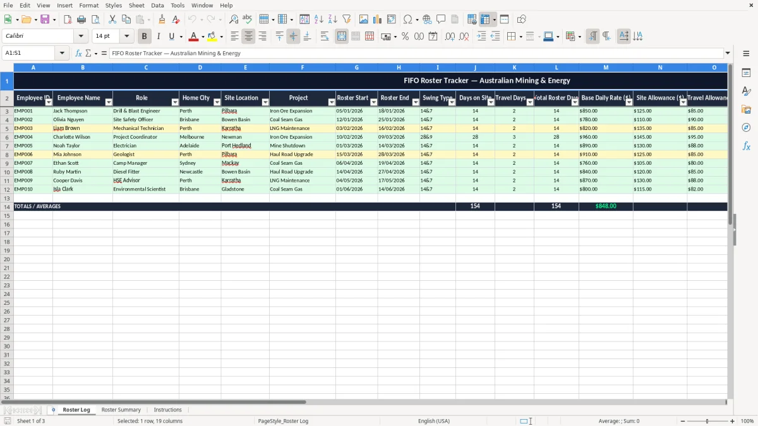Toggle Align Right
The width and height of the screenshot is (758, 426).
coord(262,37)
